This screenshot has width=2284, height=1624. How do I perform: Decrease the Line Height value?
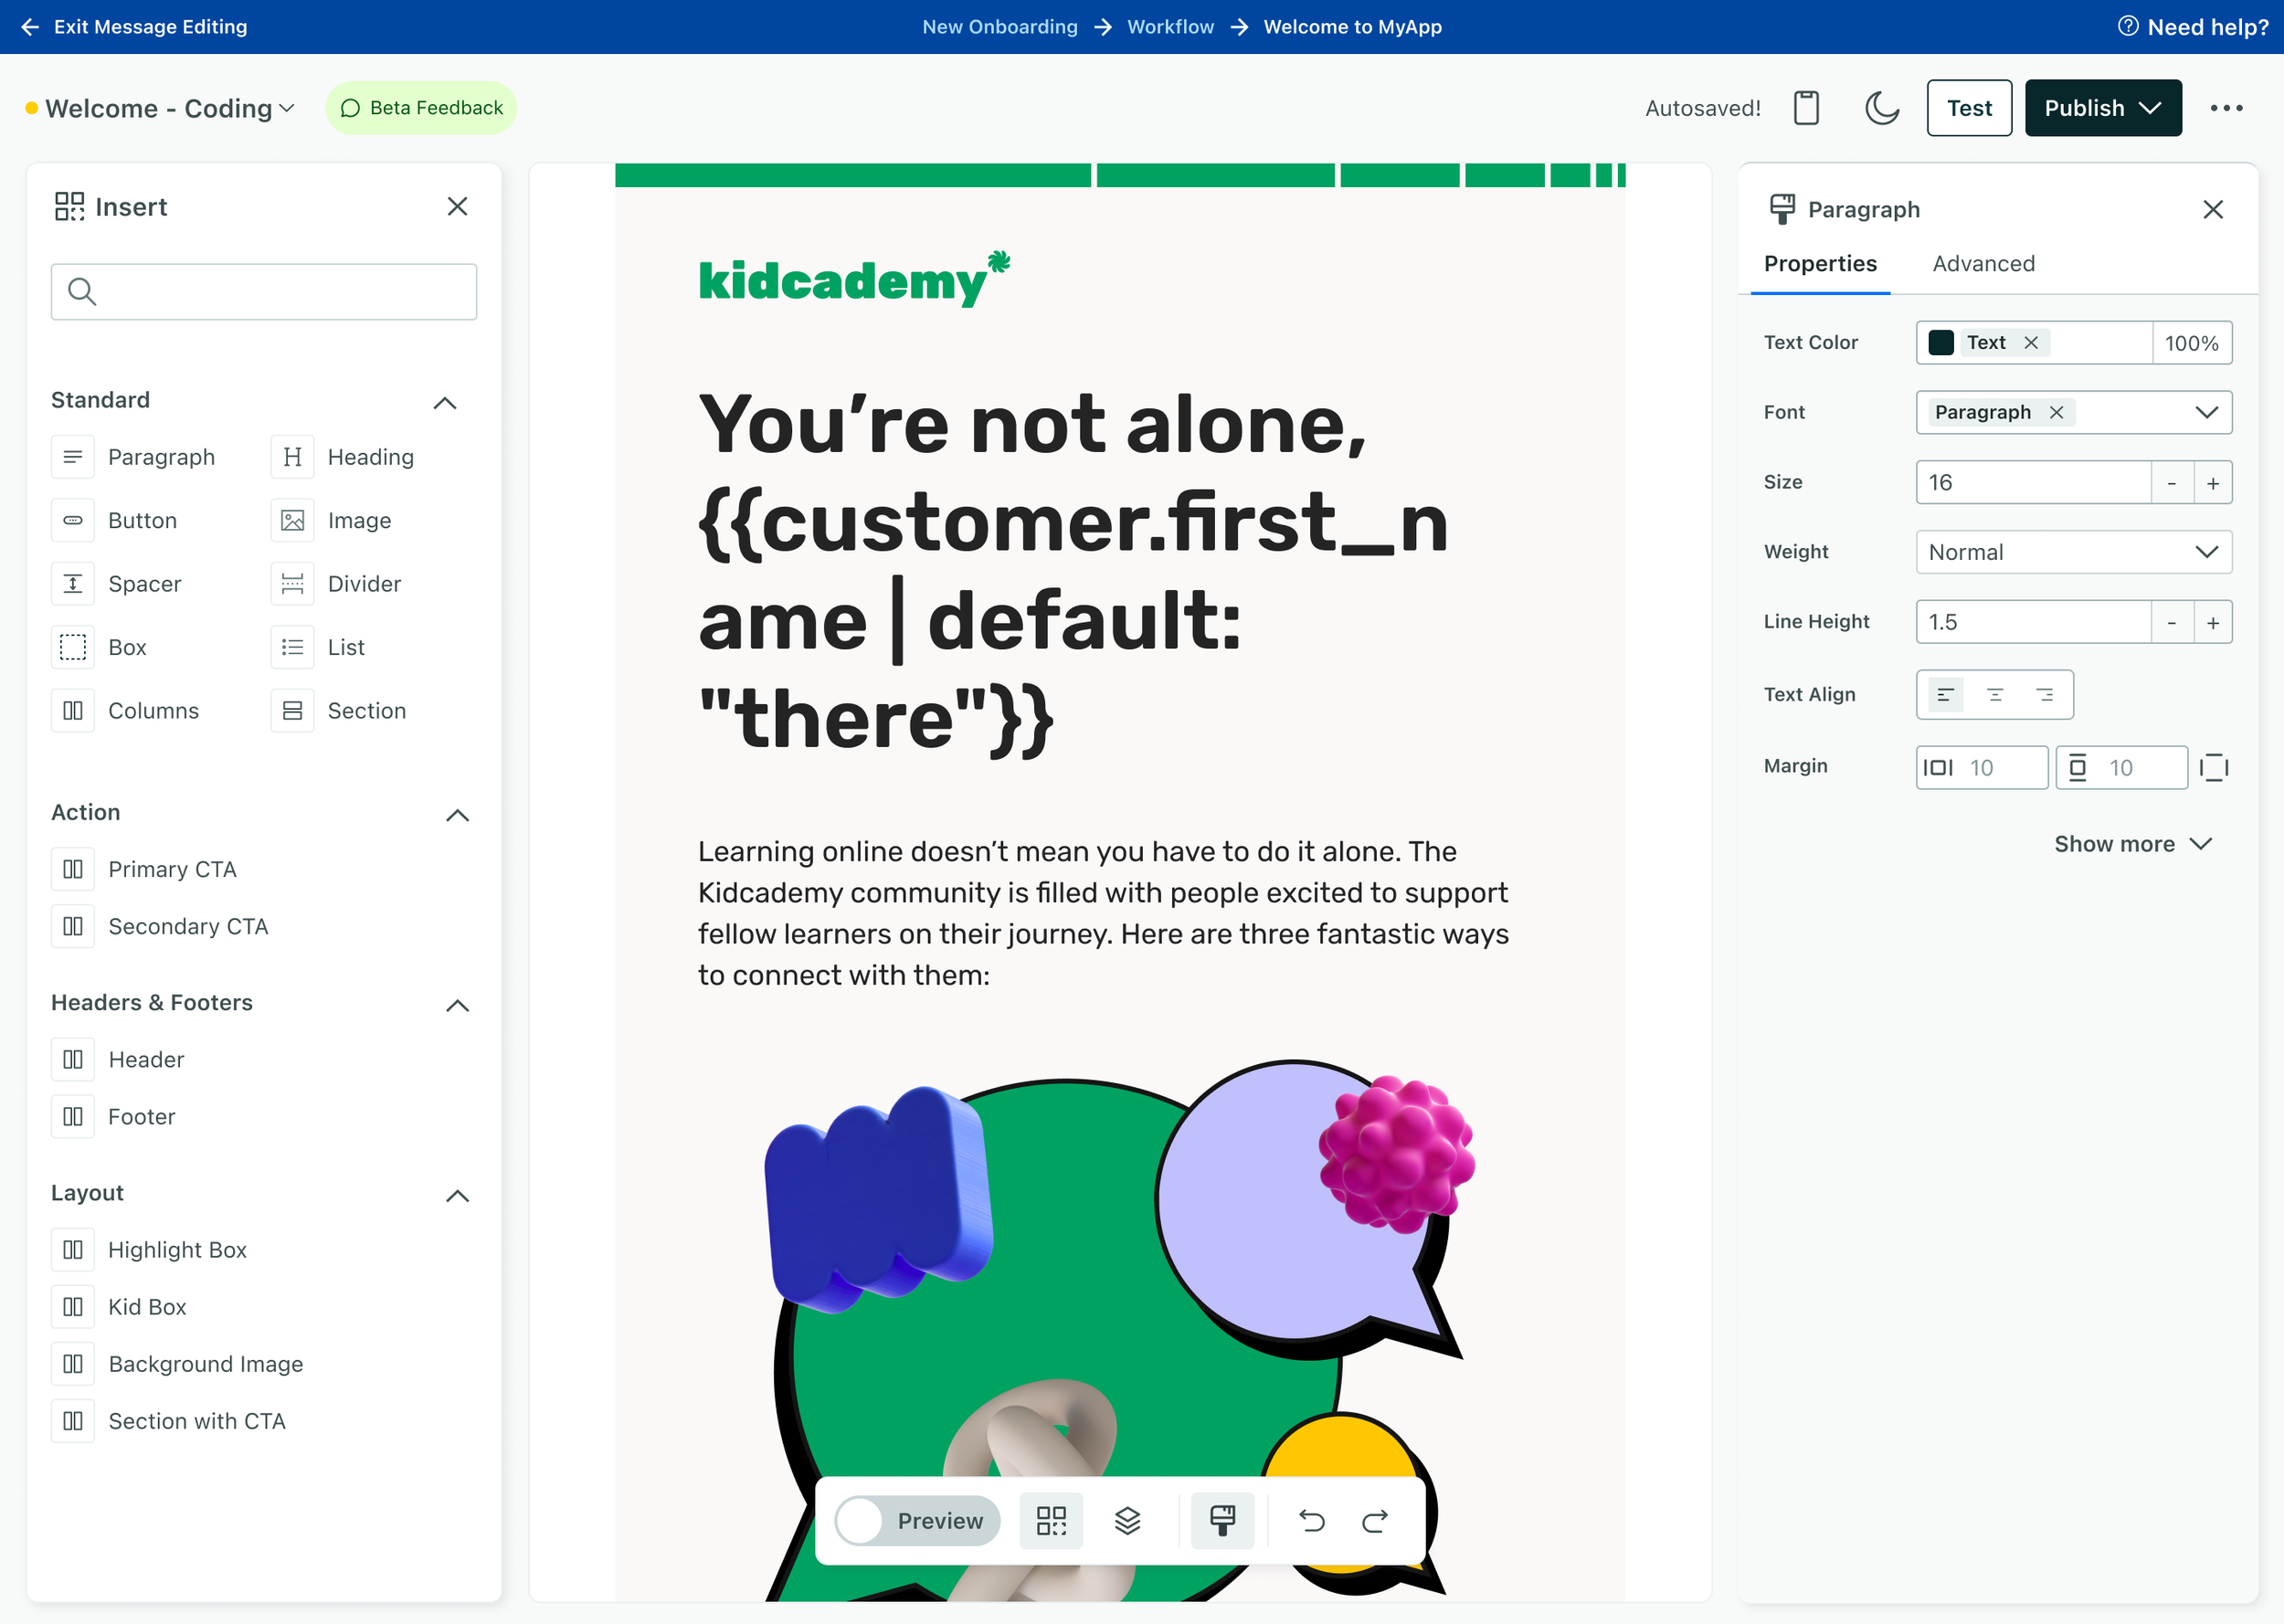click(x=2171, y=622)
